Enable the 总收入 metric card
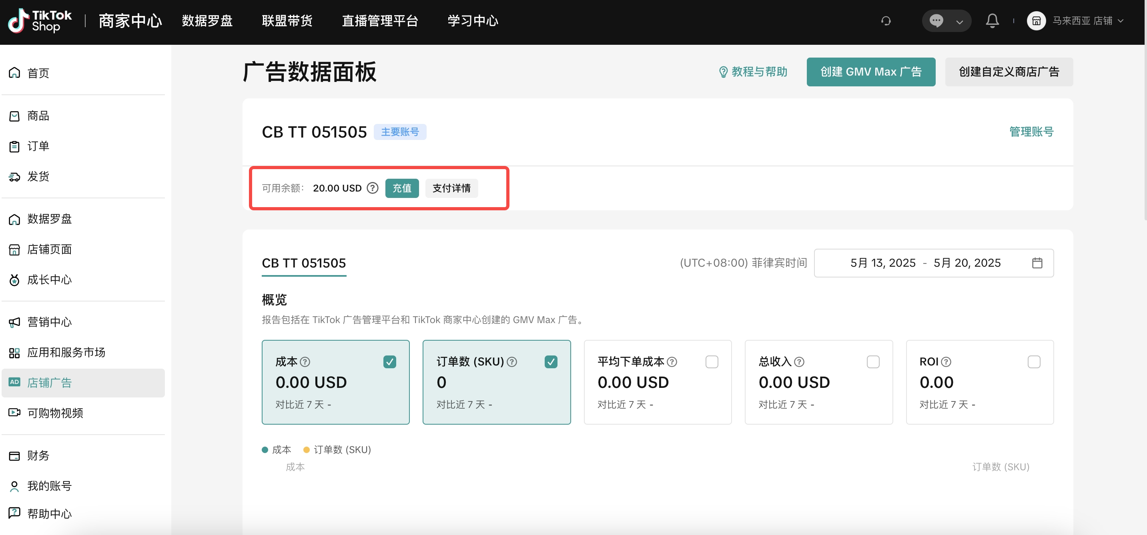Image resolution: width=1147 pixels, height=535 pixels. click(x=874, y=361)
